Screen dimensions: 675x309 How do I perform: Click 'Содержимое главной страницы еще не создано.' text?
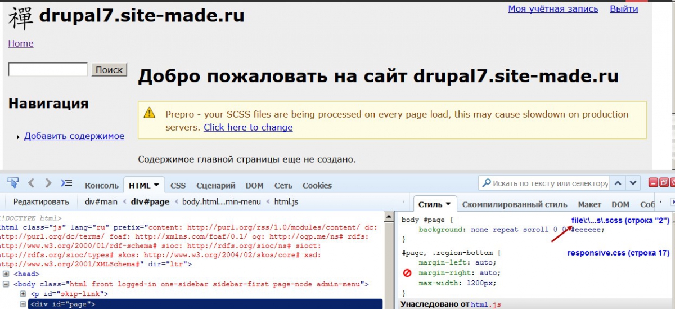point(247,159)
